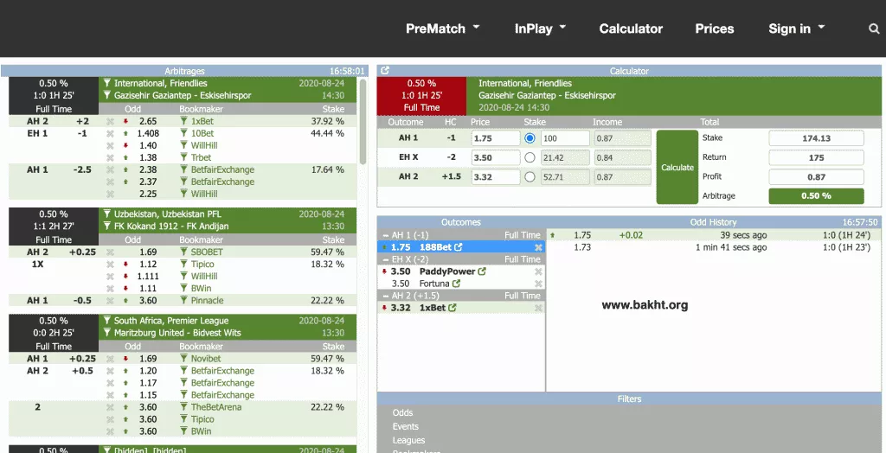Click the pop-out icon in the Calculator header
Viewport: 886px width, 453px height.
point(385,71)
